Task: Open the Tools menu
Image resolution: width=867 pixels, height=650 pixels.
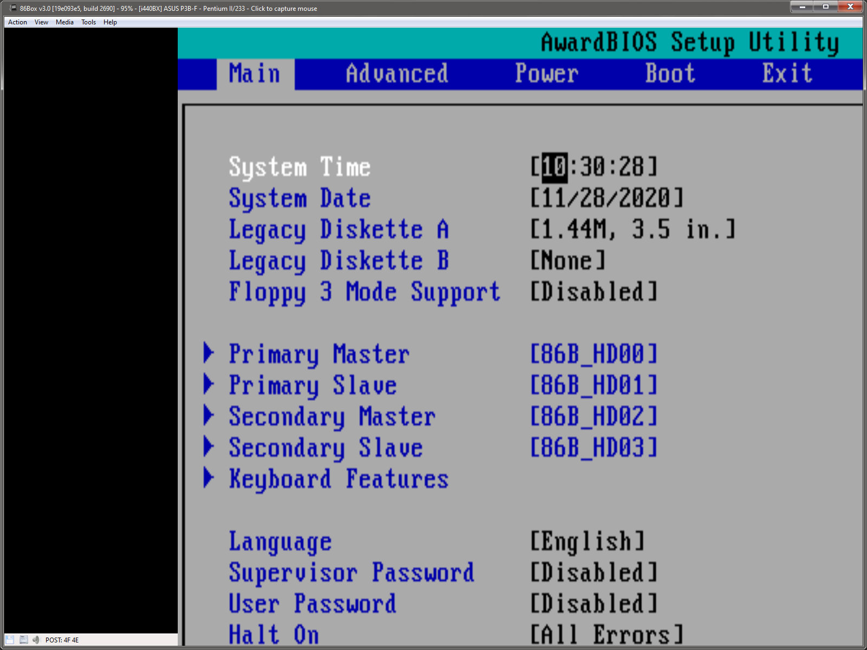Action: (88, 22)
